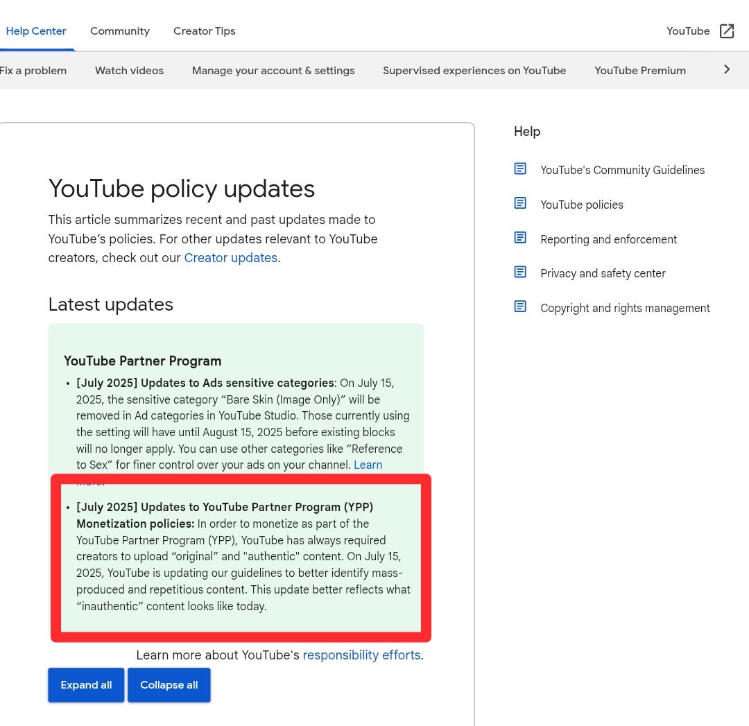Switch to the Community tab
Viewport: 749px width, 726px height.
tap(120, 31)
